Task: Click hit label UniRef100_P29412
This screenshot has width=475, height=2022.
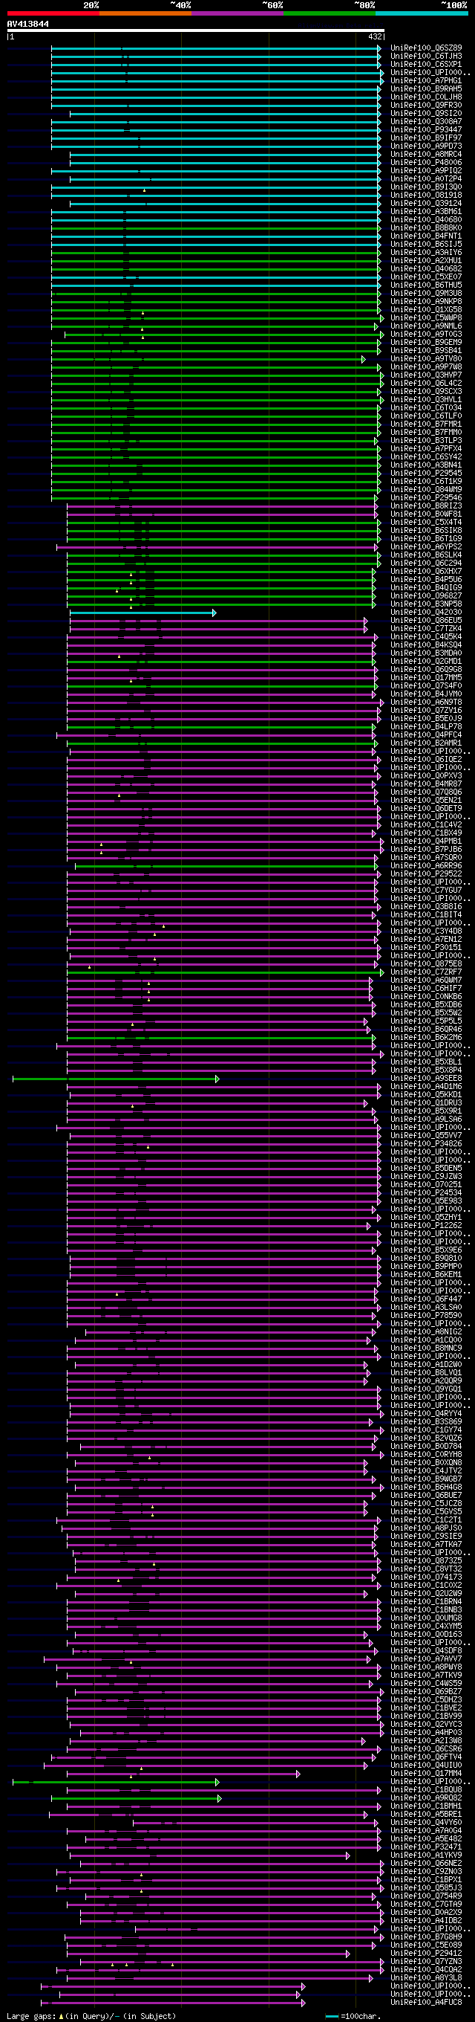Action: [x=427, y=1953]
